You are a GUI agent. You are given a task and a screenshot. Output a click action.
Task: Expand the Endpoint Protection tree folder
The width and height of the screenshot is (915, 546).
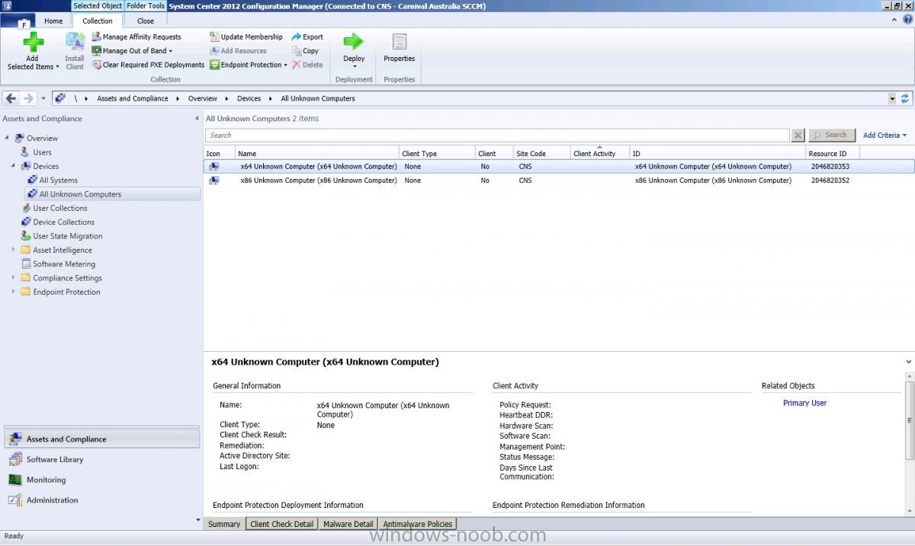13,292
